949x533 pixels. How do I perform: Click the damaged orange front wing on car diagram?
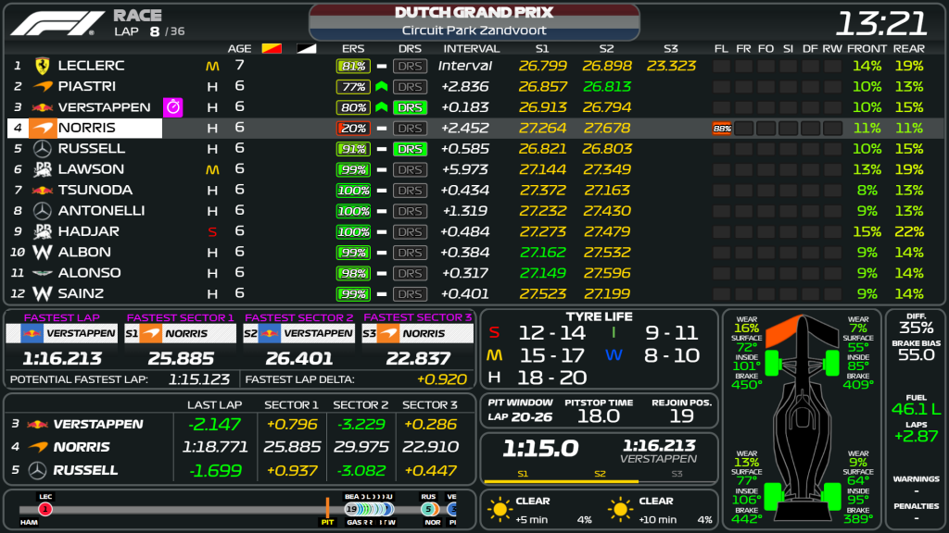tap(782, 332)
